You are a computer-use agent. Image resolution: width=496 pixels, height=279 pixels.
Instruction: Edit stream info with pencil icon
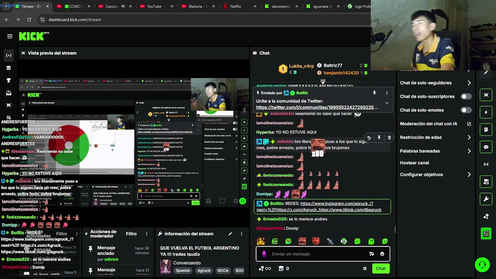230,234
